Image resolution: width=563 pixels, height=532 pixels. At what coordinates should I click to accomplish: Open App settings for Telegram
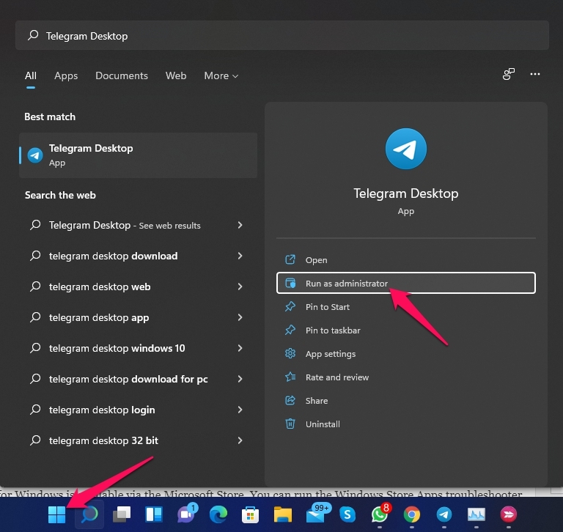(406, 354)
